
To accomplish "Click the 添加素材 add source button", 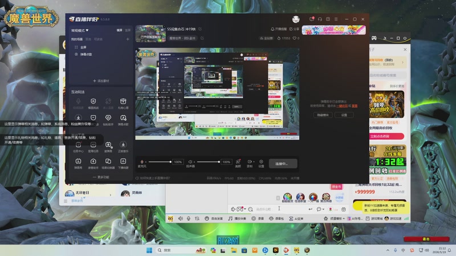I will (x=101, y=81).
